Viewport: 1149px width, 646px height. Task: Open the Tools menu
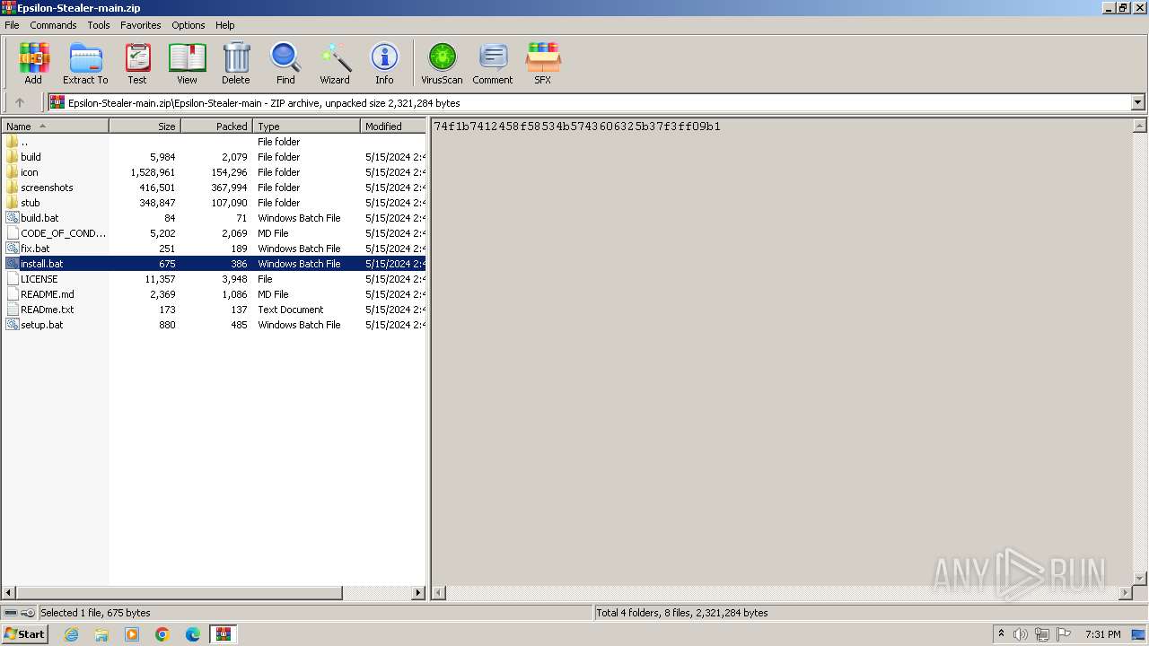click(99, 25)
